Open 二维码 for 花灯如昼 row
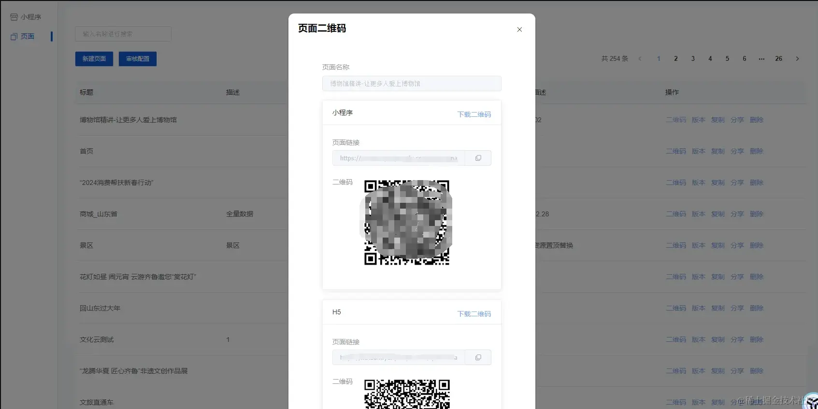Viewport: 818px width, 409px height. tap(676, 277)
